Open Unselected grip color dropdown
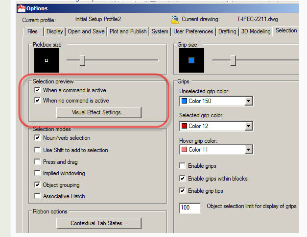Viewport: 307px width, 237px height. point(248,101)
